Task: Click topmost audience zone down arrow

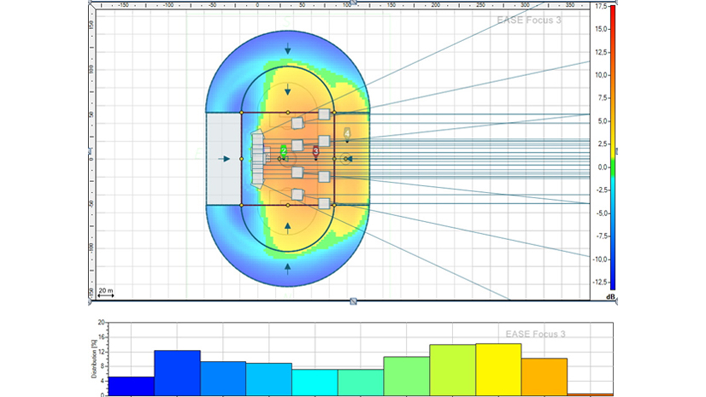Action: pos(288,49)
